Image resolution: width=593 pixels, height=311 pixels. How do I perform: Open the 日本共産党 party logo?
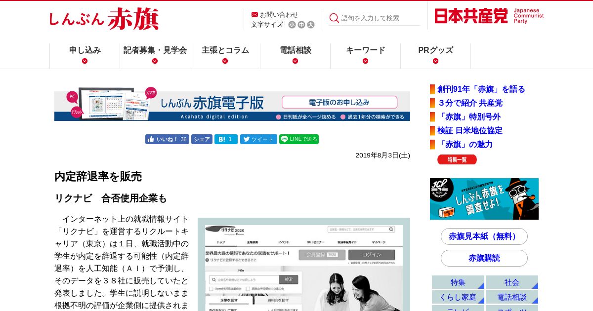coord(489,16)
